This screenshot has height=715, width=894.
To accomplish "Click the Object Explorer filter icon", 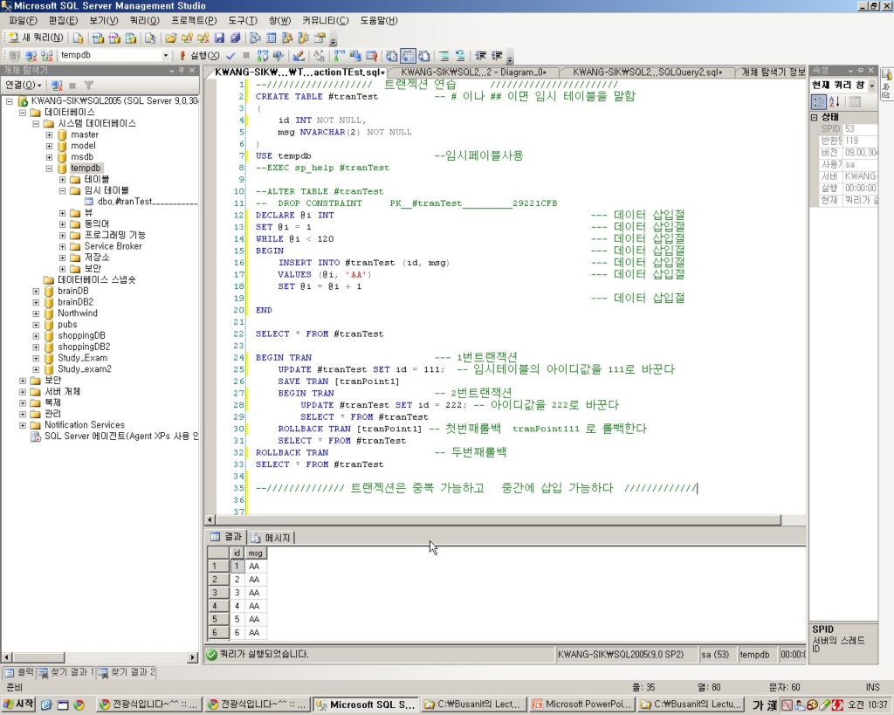I will pos(88,86).
